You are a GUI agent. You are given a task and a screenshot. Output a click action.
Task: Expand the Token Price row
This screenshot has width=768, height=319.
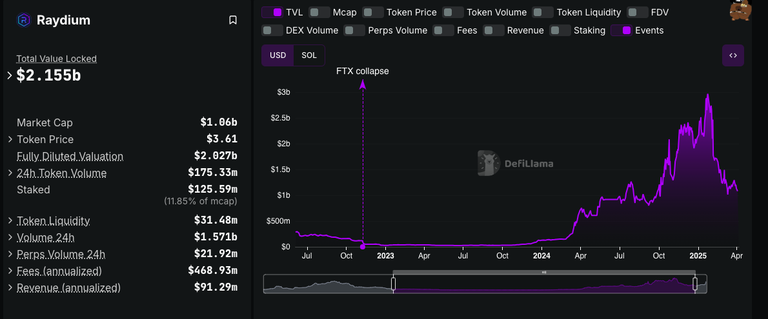tap(10, 139)
